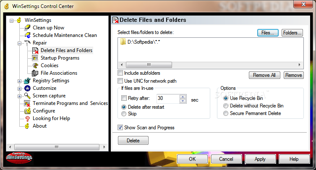
Task: Select Terminate Programs and Services item
Action: pos(71,103)
